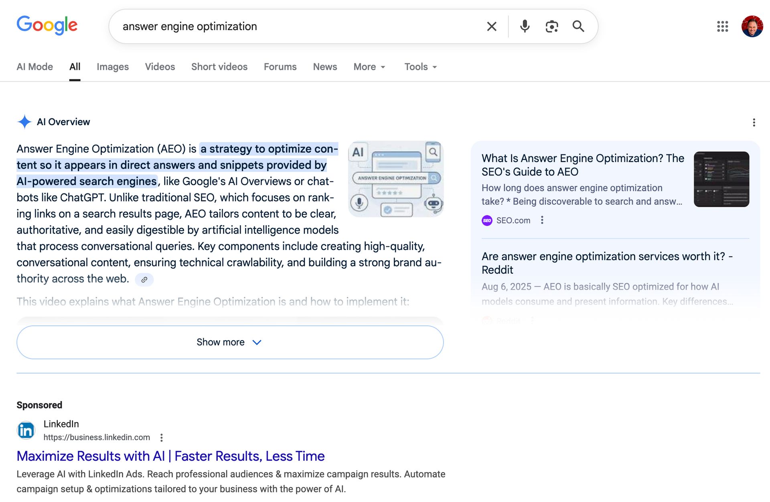Viewport: 770px width, 502px height.
Task: Open SEO.com result three-dot menu
Action: (x=542, y=220)
